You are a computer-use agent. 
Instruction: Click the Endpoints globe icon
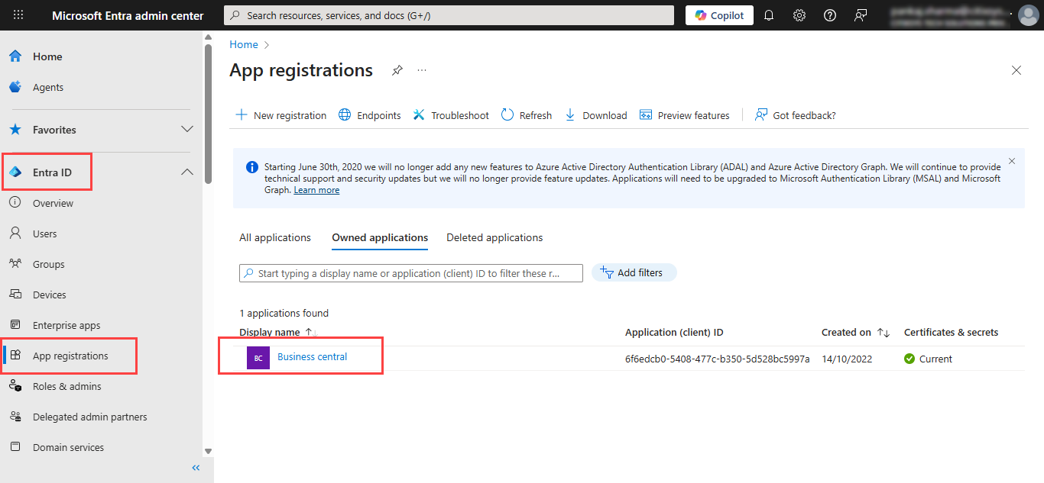[345, 115]
